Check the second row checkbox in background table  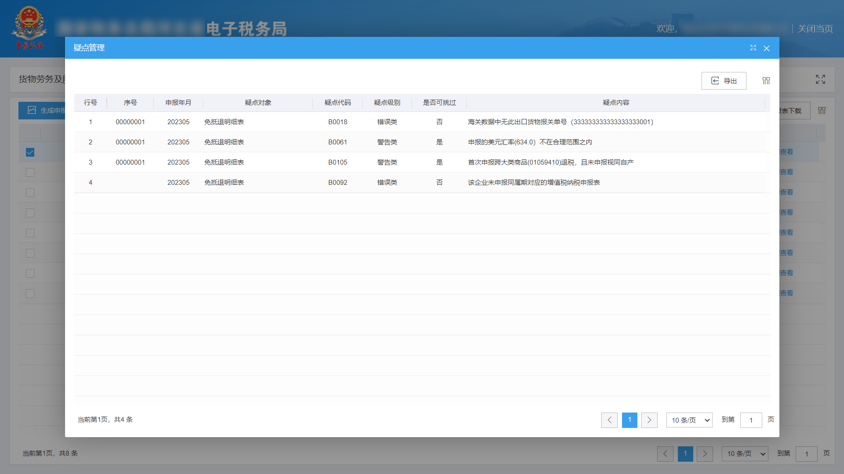29,172
